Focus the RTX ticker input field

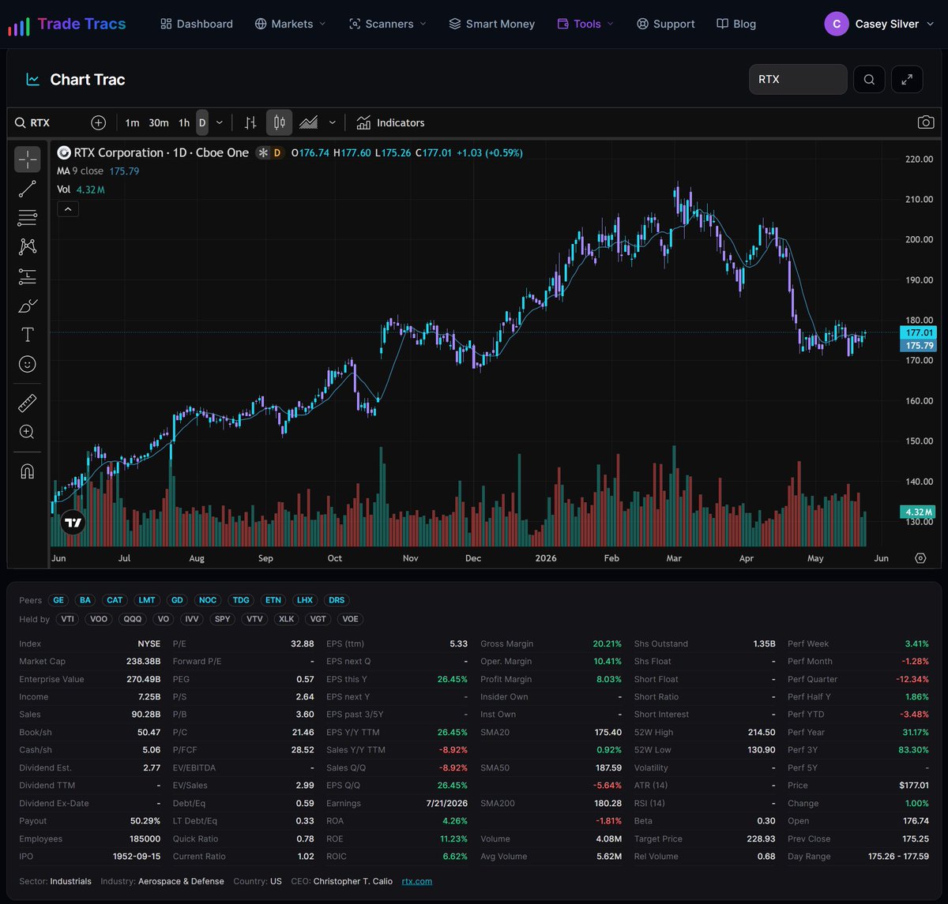click(798, 79)
